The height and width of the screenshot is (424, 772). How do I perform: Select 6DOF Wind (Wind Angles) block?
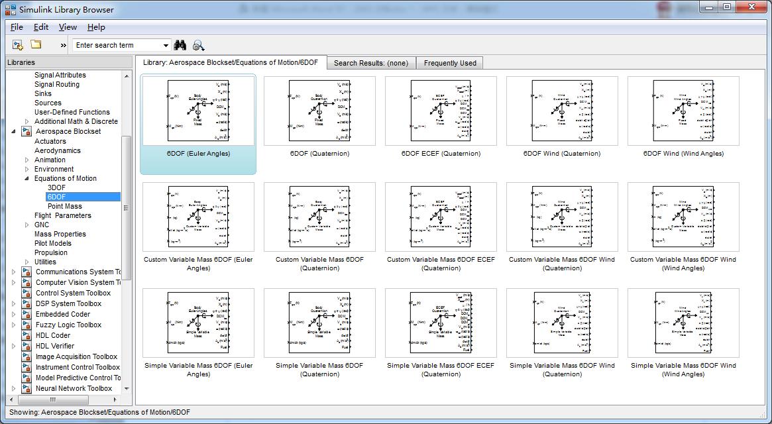[x=683, y=118]
